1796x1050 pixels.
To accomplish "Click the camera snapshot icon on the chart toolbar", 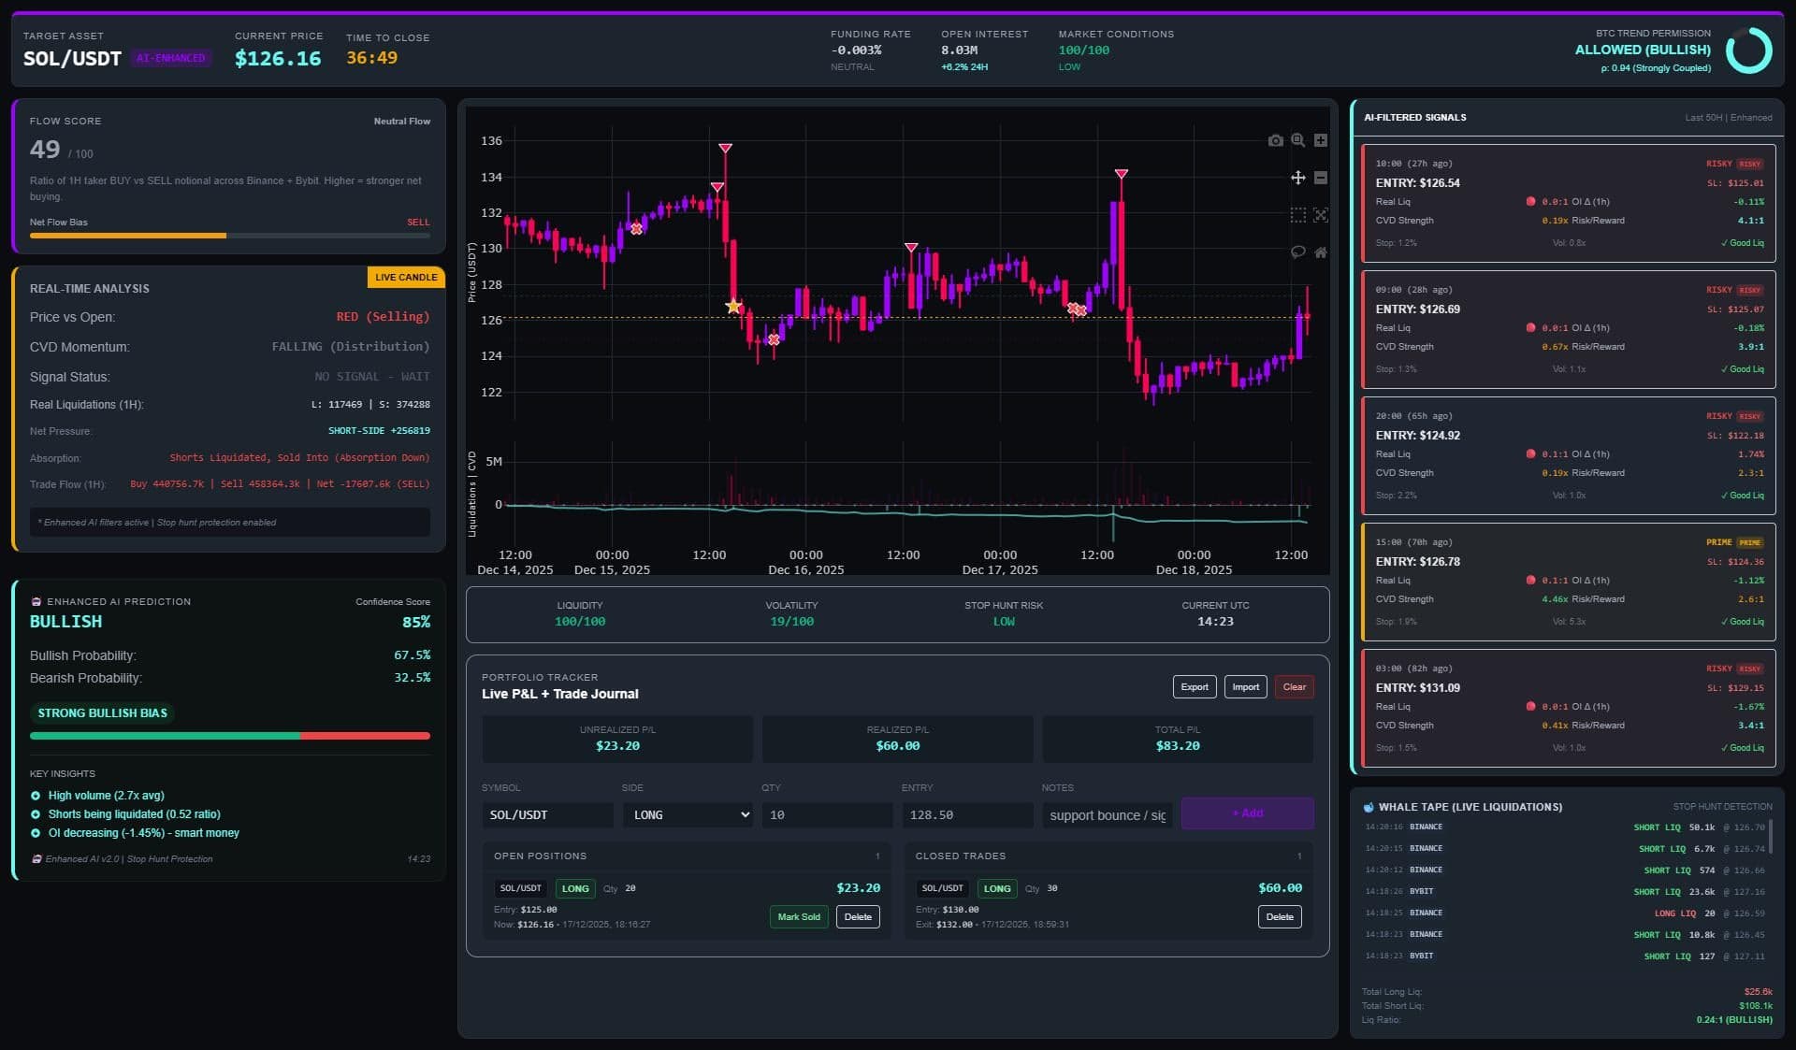I will [1276, 140].
